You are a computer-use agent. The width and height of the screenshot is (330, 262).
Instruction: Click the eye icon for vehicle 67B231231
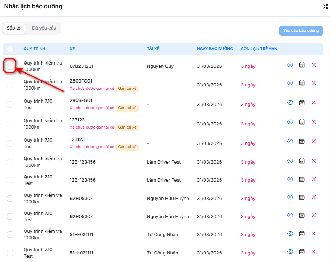[x=290, y=65]
